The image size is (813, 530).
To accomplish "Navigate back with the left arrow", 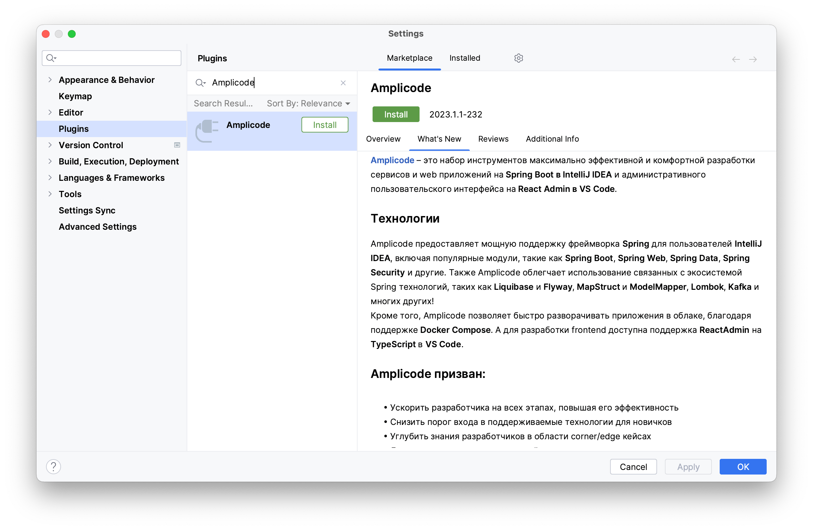I will (x=735, y=59).
